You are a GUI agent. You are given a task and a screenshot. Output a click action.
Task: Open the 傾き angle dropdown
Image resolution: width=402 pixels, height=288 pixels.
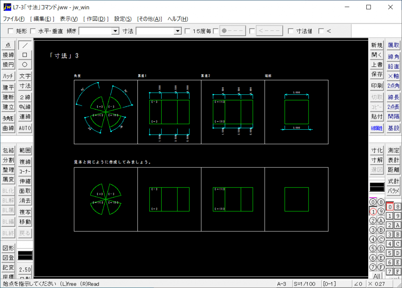click(116, 31)
